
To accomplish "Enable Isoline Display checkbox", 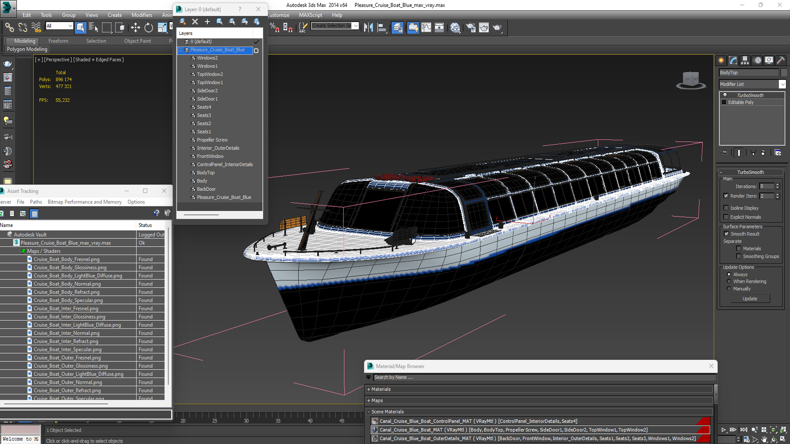I will click(726, 208).
